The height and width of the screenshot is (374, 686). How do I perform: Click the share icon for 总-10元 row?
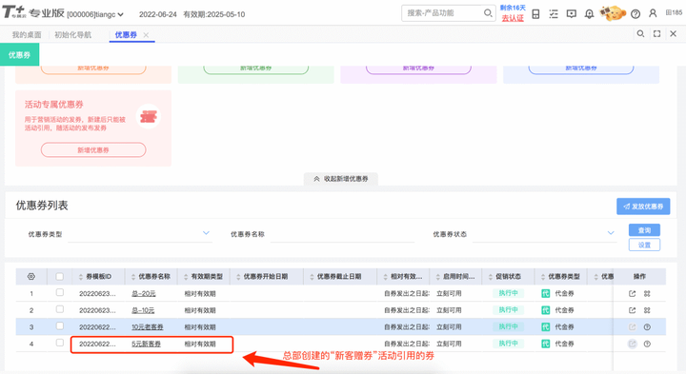[x=632, y=310]
